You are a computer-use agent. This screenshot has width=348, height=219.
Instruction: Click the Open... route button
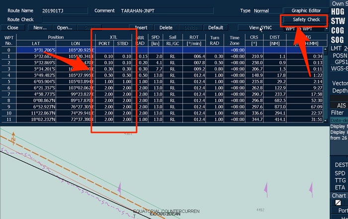click(x=65, y=28)
